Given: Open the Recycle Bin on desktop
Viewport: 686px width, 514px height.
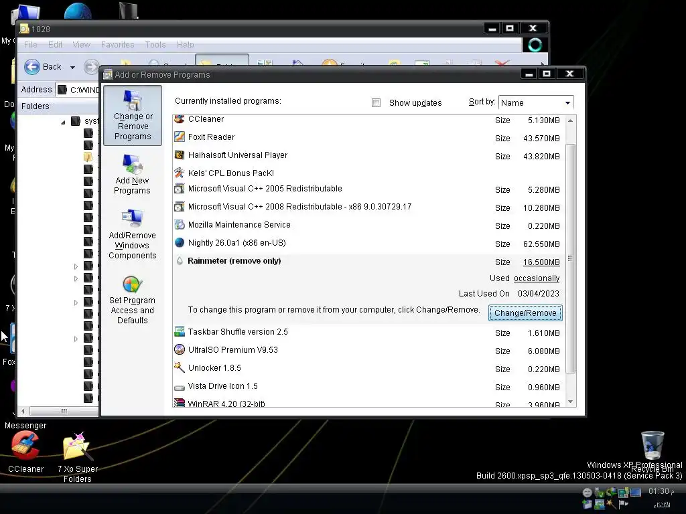Looking at the screenshot, I should [653, 450].
